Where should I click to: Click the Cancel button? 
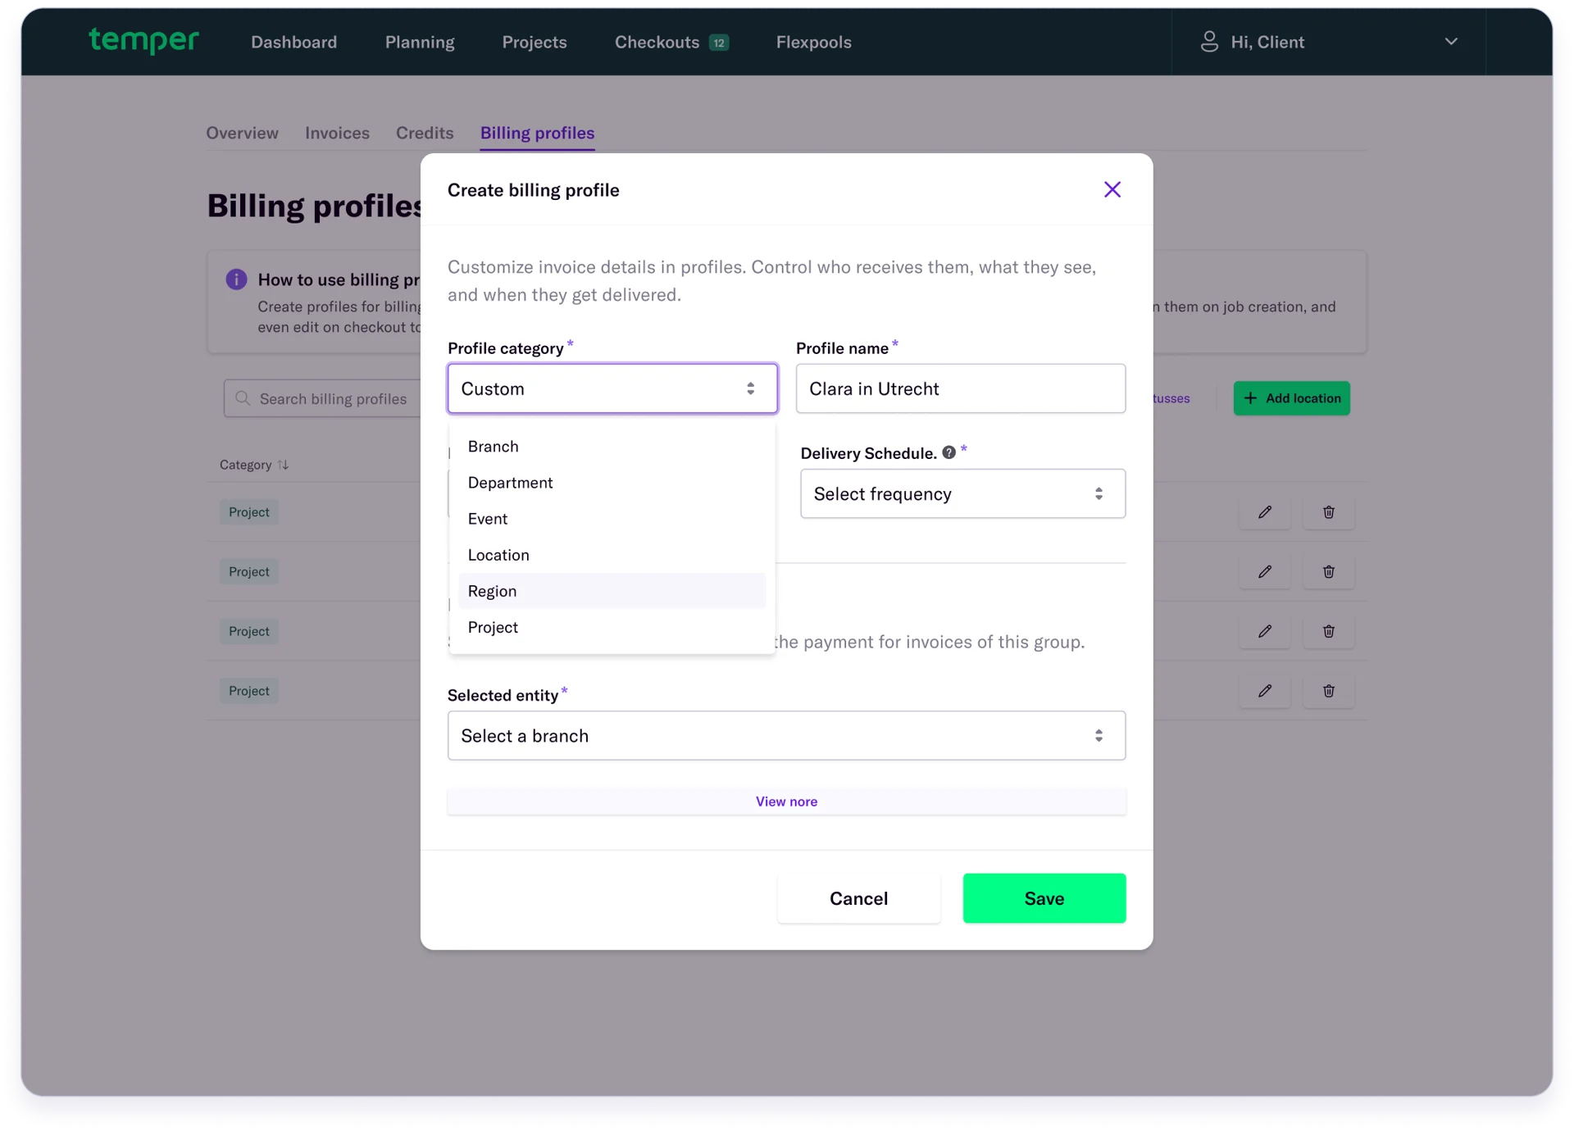(x=858, y=898)
